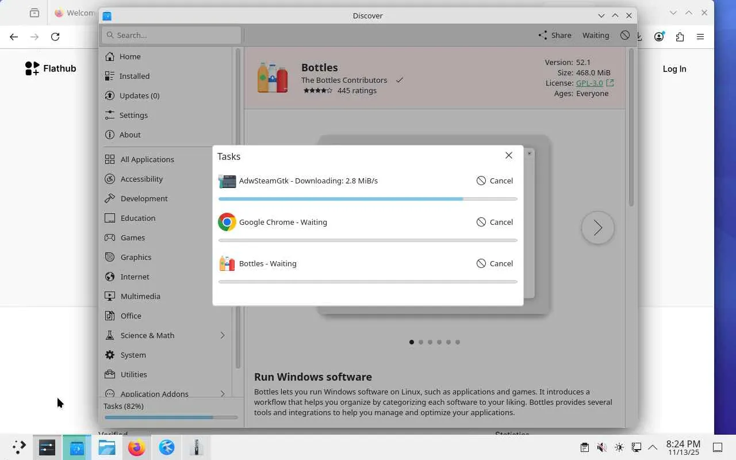Browse the All Applications category

(166, 159)
